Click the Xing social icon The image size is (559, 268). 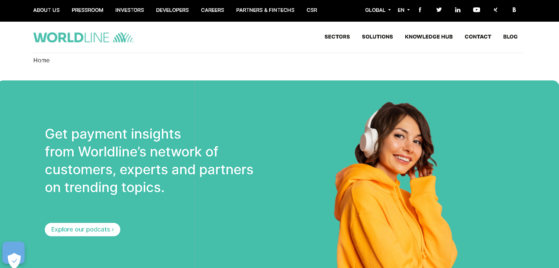[495, 10]
